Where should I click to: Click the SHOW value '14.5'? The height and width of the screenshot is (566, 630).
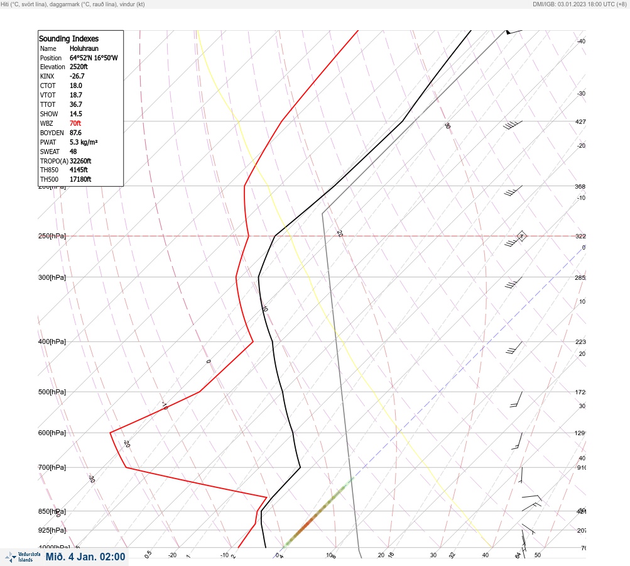(x=75, y=114)
